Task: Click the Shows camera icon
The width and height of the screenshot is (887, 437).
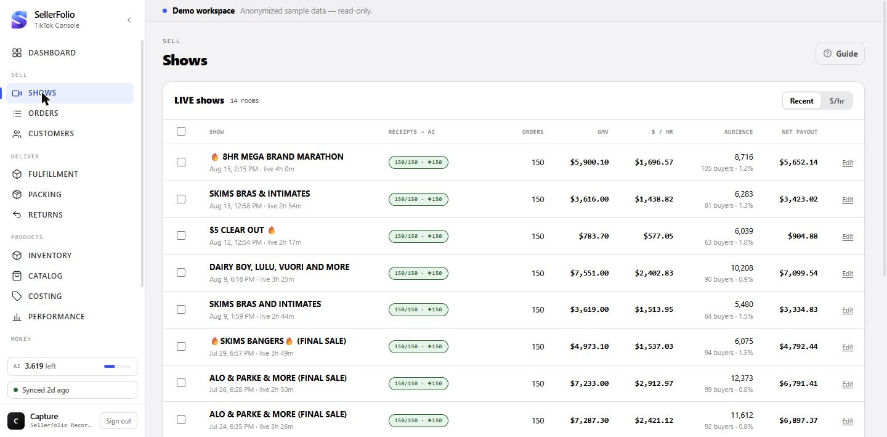Action: pyautogui.click(x=17, y=93)
